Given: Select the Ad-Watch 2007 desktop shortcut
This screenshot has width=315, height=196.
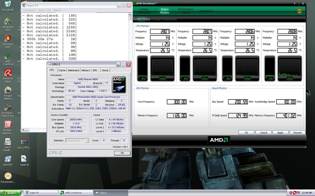Looking at the screenshot, I should click(8, 42).
